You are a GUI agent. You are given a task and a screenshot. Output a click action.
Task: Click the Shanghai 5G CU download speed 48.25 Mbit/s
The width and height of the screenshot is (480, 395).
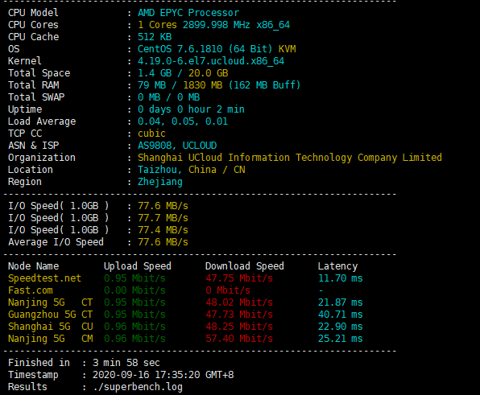(x=239, y=327)
